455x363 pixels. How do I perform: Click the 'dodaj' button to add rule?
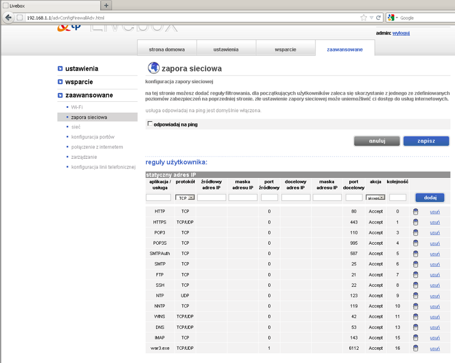[x=430, y=198]
